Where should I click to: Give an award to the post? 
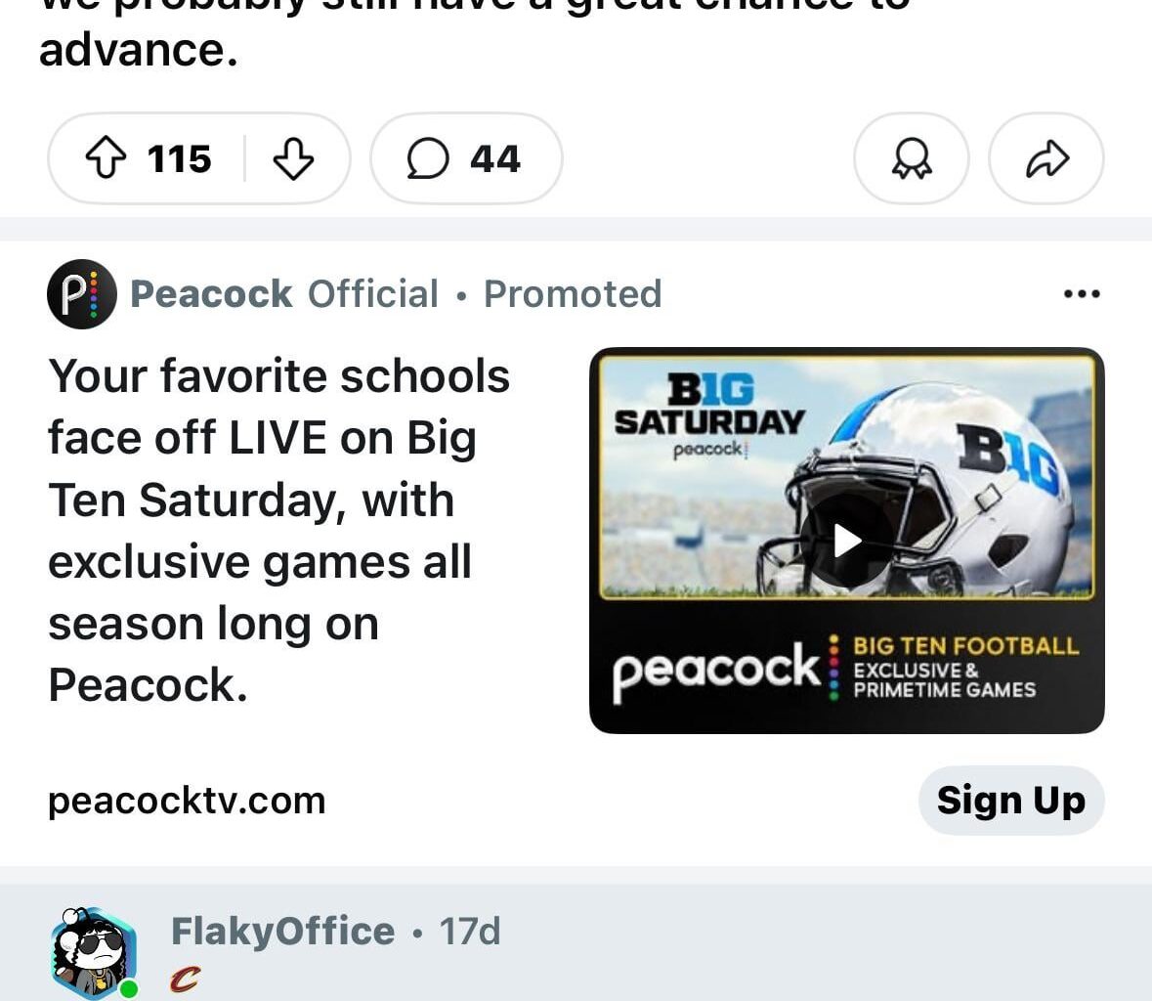tap(911, 158)
